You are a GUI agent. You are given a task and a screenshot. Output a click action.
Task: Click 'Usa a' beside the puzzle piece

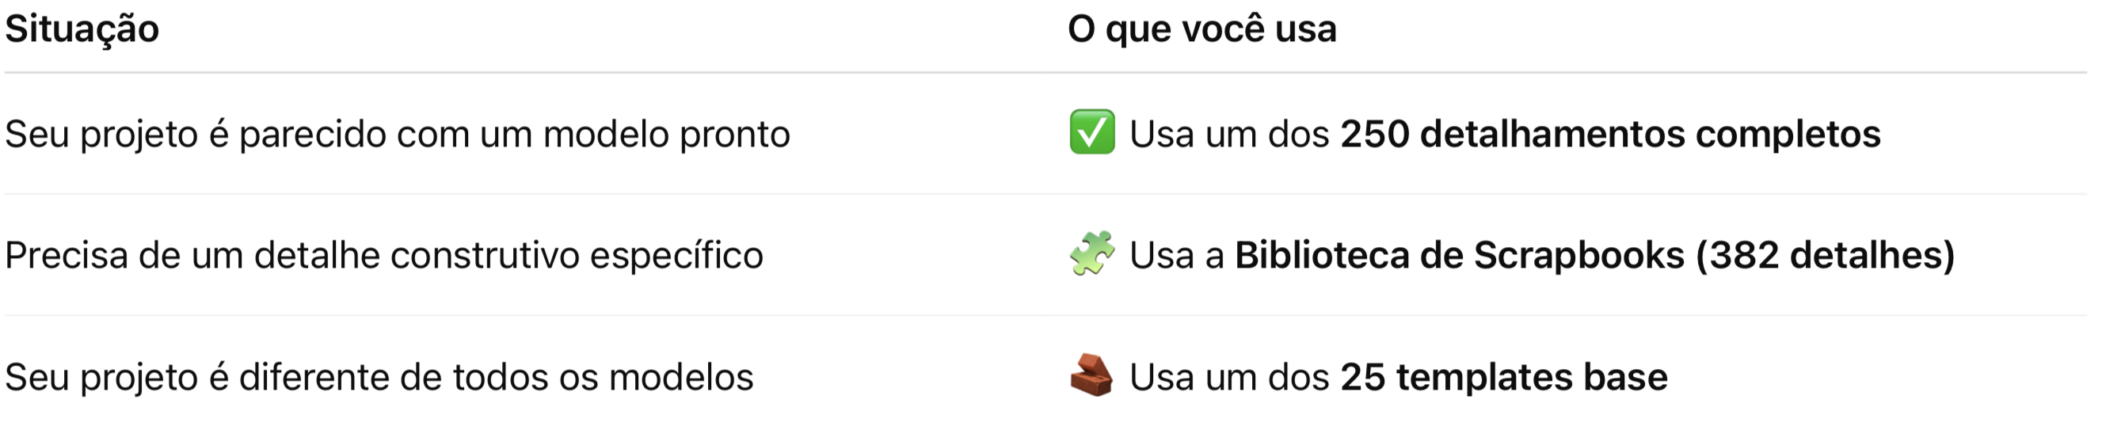1176,255
